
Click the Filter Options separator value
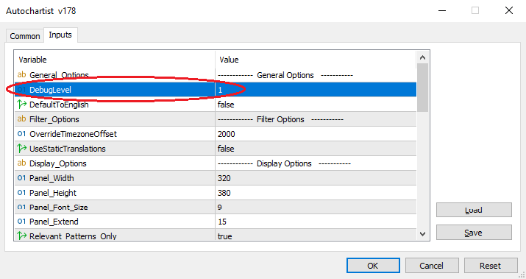pyautogui.click(x=280, y=119)
